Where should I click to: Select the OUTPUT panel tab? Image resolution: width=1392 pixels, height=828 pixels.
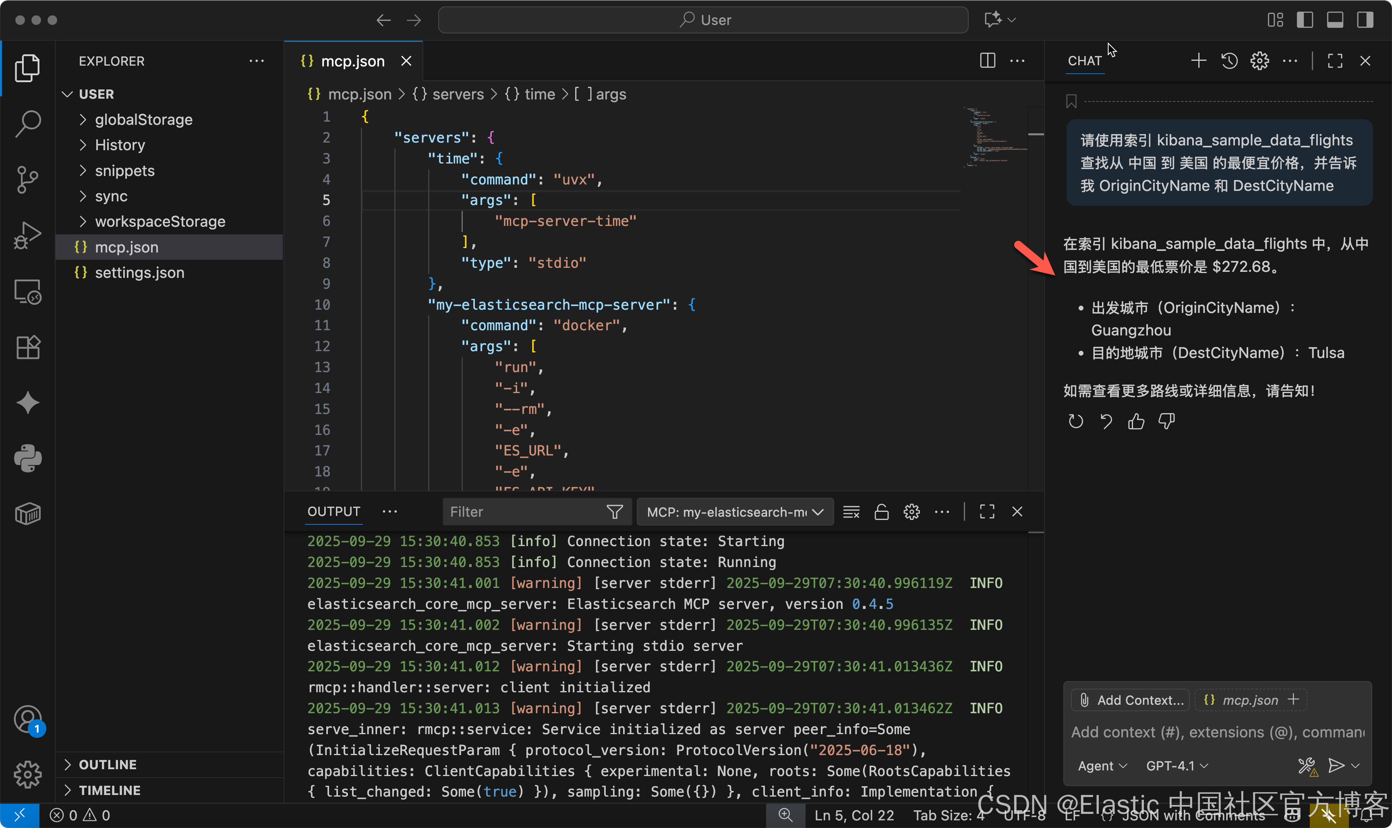click(333, 511)
